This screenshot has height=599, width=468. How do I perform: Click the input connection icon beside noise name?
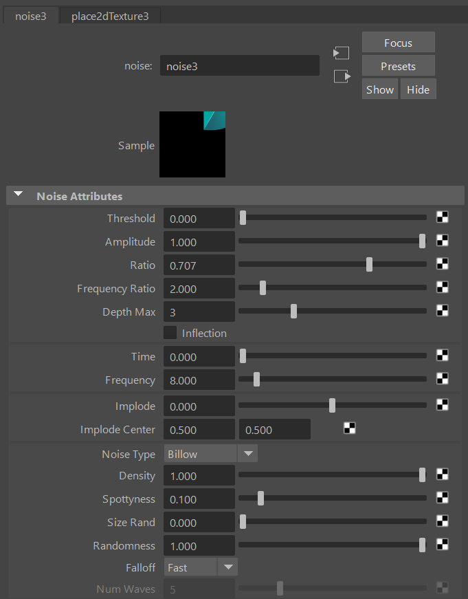pyautogui.click(x=342, y=53)
